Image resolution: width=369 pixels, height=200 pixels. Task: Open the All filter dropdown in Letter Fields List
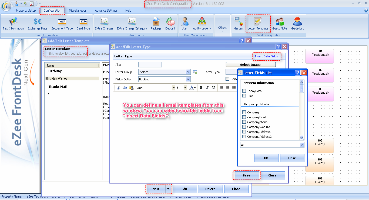[302, 145]
